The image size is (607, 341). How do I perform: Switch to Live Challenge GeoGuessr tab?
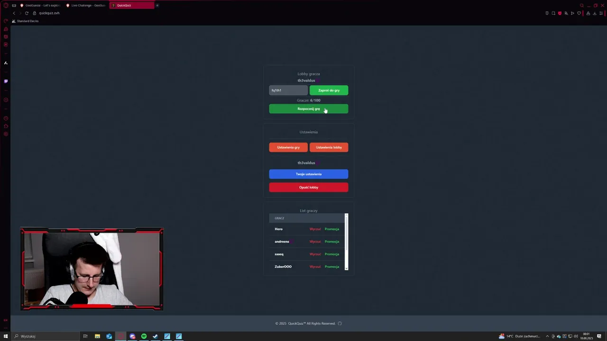(x=85, y=5)
